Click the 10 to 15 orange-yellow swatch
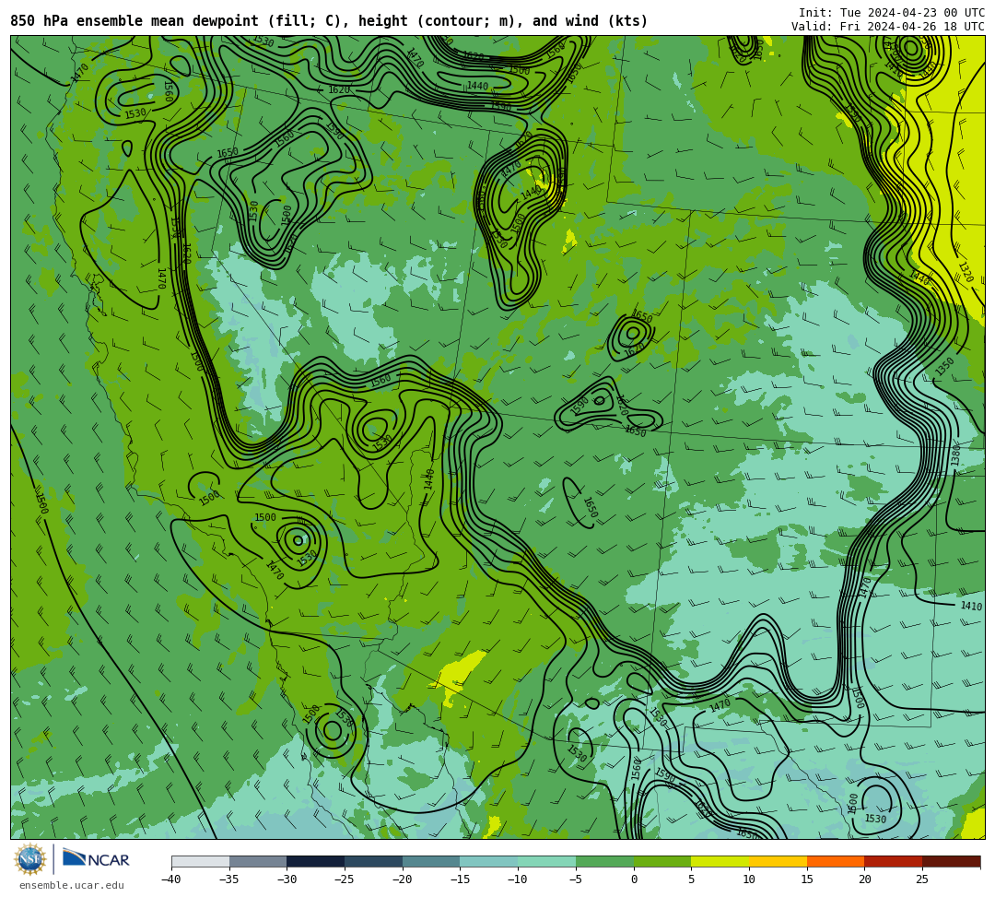This screenshot has height=897, width=995. click(778, 861)
